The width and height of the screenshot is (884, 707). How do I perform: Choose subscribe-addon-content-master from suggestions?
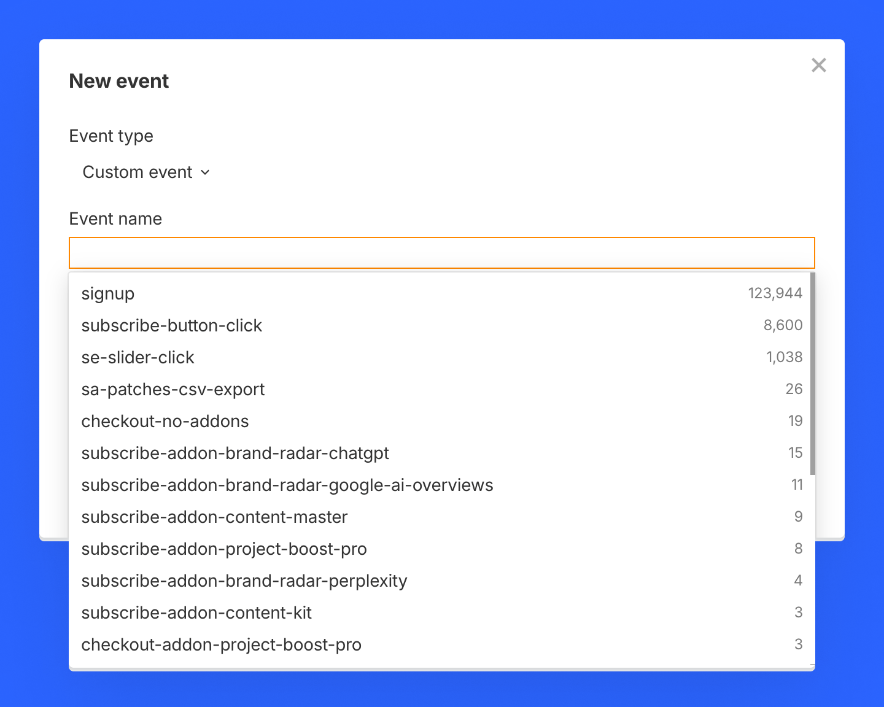[214, 517]
